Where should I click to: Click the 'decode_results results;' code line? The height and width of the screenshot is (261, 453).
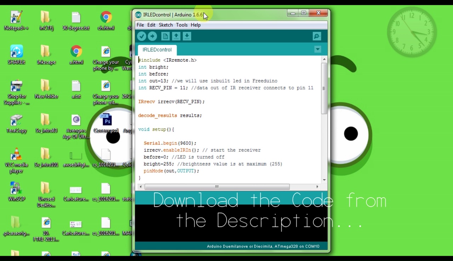coord(170,116)
